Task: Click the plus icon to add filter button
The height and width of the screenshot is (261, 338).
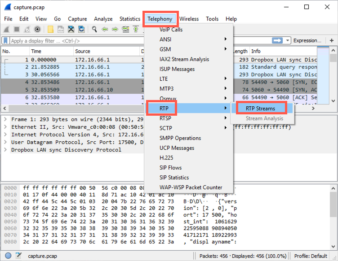Action: 332,40
